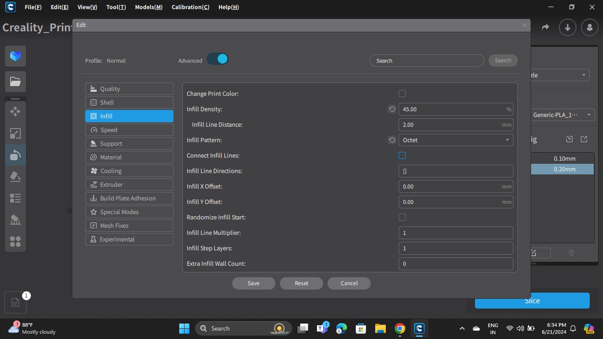Open Experimental settings category
Image resolution: width=603 pixels, height=339 pixels.
click(129, 239)
